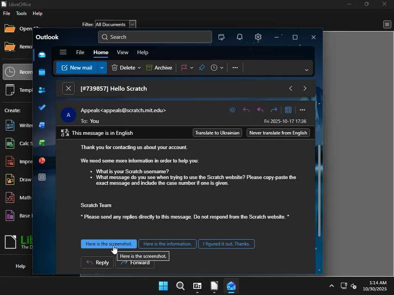The width and height of the screenshot is (394, 295).
Task: Click the Archive button
Action: [x=159, y=68]
